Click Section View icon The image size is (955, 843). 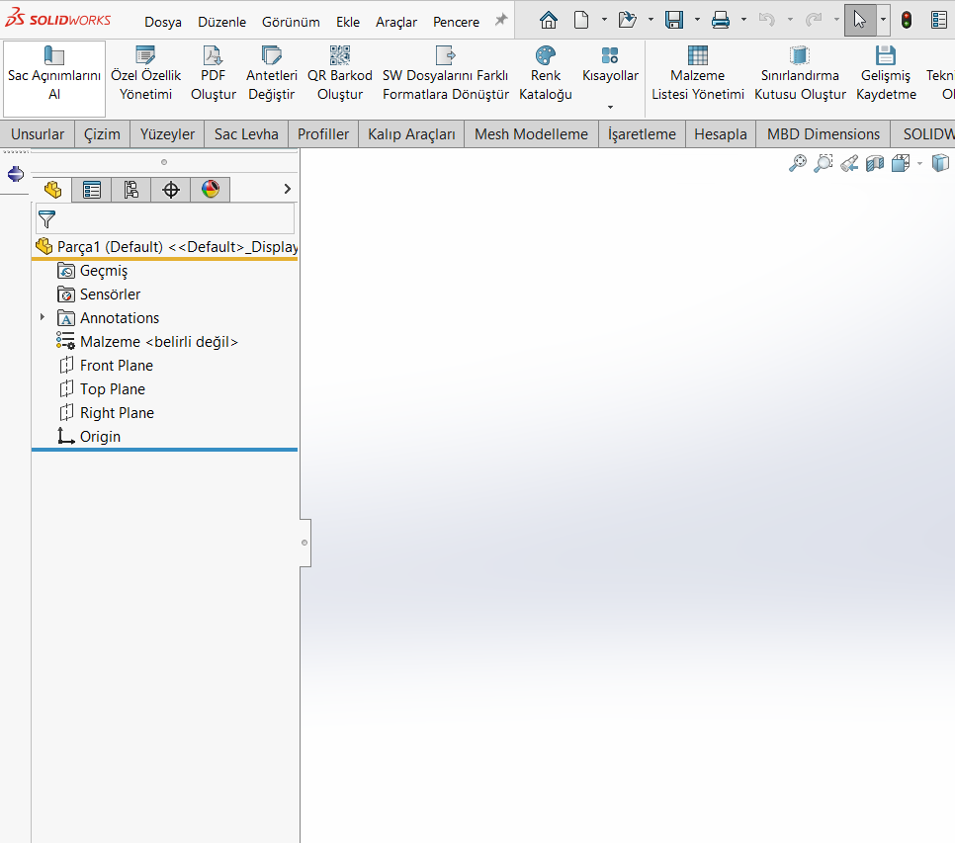pos(875,163)
